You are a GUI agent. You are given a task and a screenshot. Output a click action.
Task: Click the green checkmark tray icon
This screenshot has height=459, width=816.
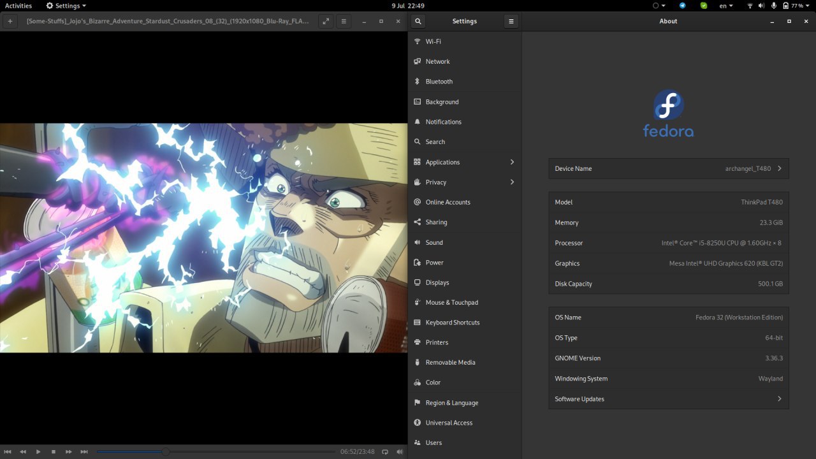[704, 6]
